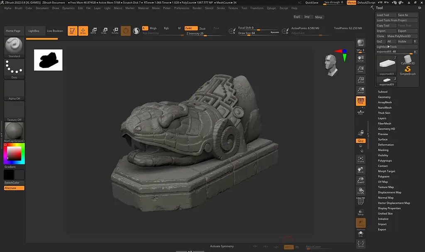
Task: Open the Transform menu
Action: [256, 8]
